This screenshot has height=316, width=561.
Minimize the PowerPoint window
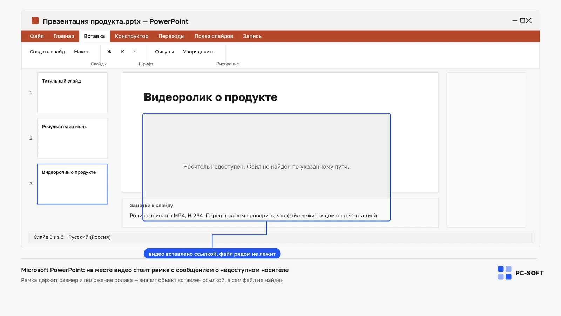tap(515, 21)
